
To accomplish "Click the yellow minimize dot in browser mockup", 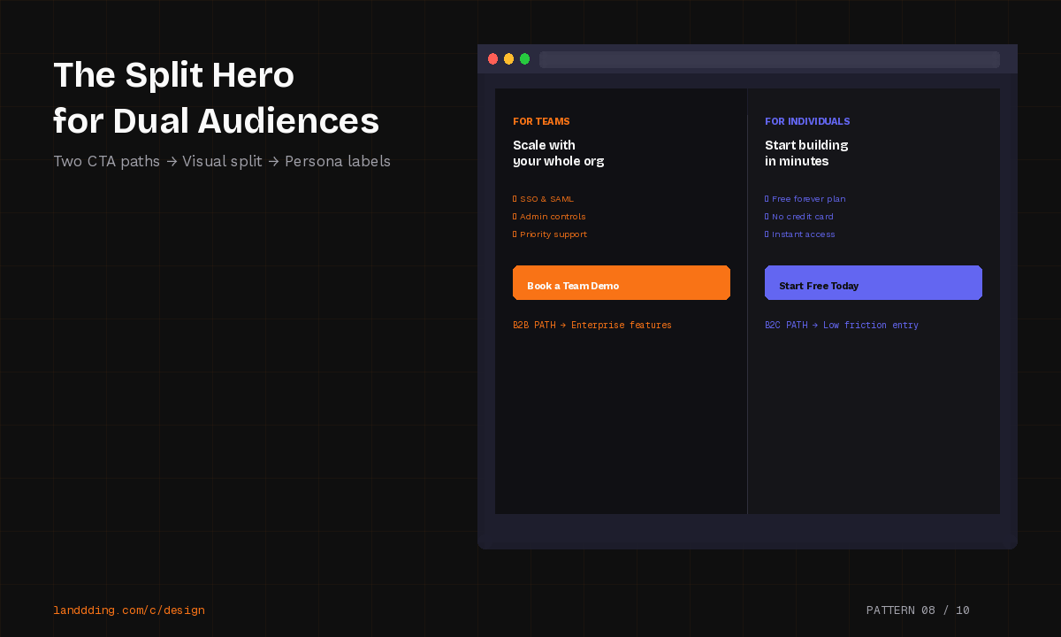I will point(508,59).
